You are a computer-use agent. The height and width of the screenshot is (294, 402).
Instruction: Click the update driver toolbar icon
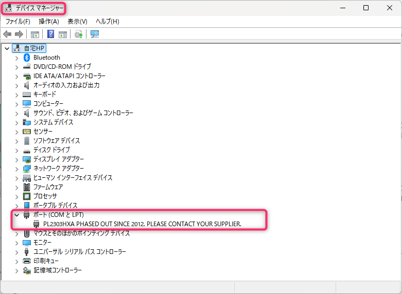pos(78,34)
